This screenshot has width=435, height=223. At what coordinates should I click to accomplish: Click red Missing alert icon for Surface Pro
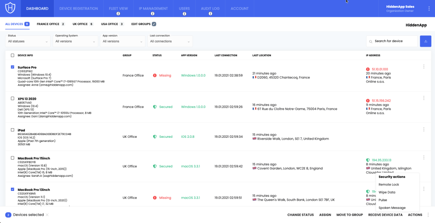coord(155,75)
